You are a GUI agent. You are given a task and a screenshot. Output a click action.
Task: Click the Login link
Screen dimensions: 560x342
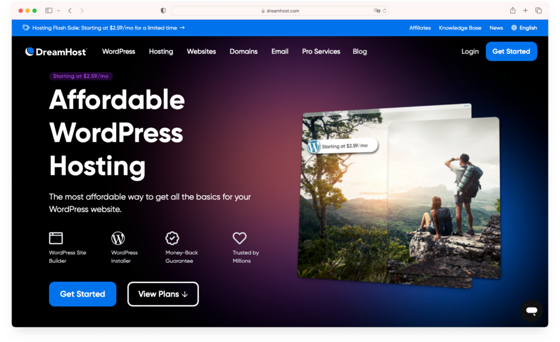[470, 51]
